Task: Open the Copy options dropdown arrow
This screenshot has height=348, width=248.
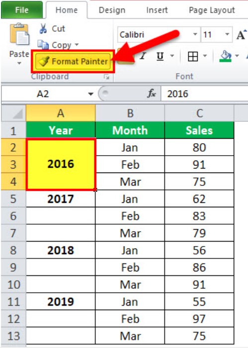Action: pyautogui.click(x=77, y=45)
